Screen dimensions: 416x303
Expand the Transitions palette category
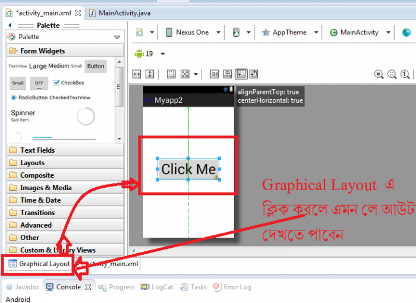click(65, 213)
